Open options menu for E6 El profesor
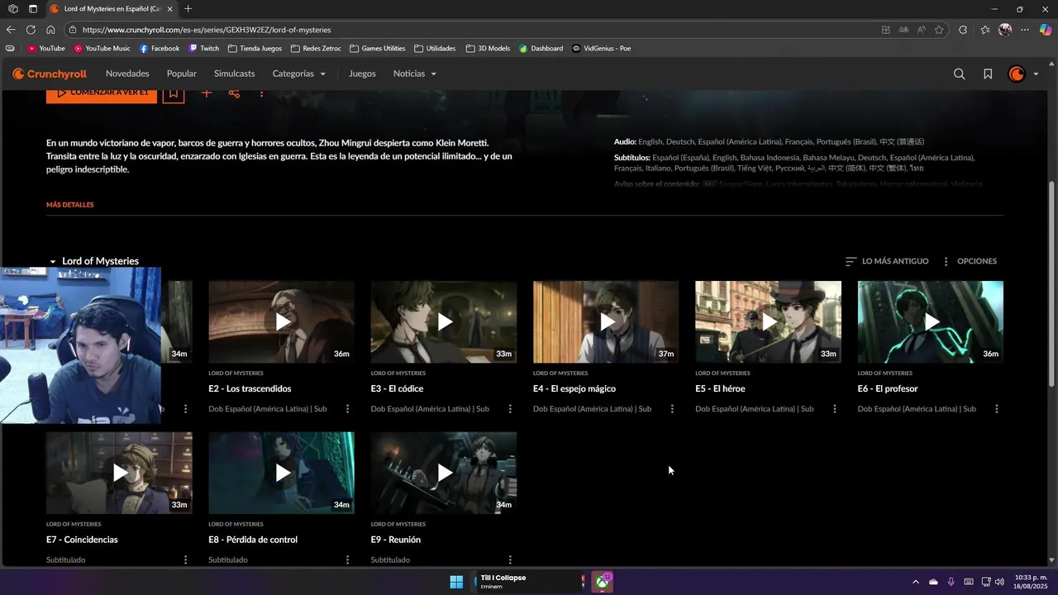The width and height of the screenshot is (1058, 595). point(997,409)
